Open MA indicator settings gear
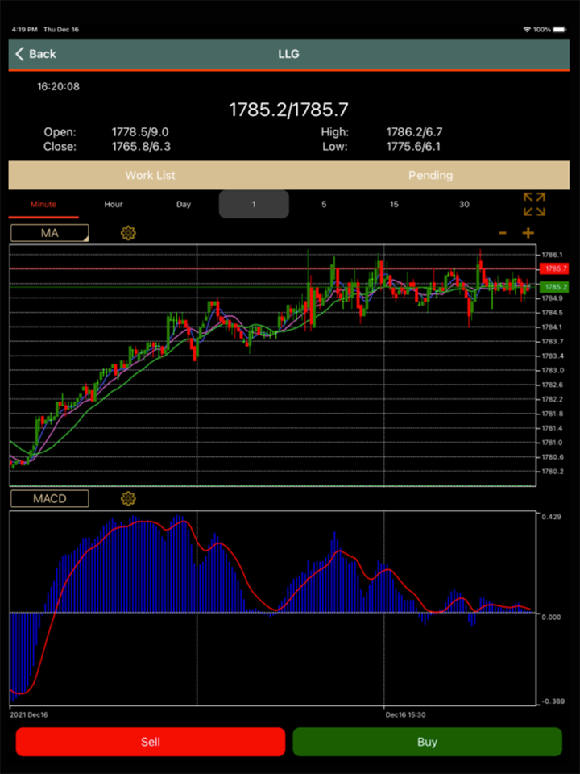 point(128,233)
